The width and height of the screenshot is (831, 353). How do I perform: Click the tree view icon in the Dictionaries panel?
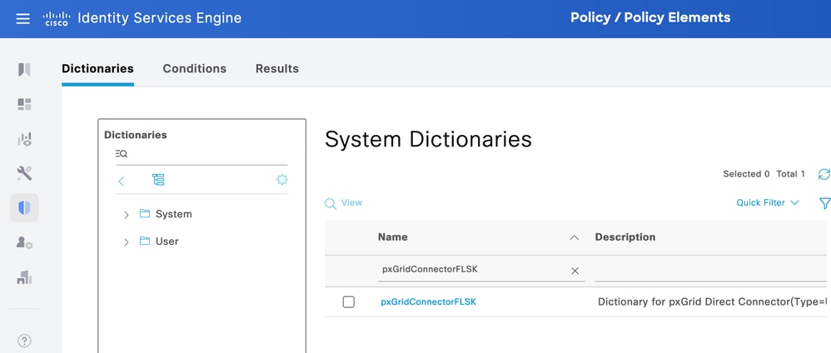pyautogui.click(x=158, y=180)
